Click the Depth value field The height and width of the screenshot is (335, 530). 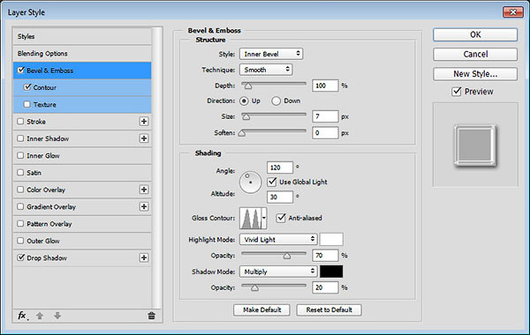pyautogui.click(x=325, y=86)
